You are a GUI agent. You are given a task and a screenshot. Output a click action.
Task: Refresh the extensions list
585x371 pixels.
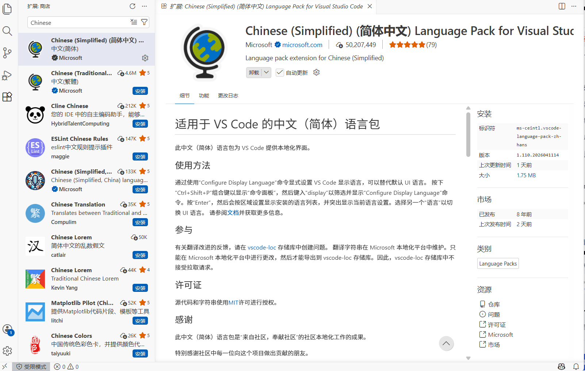click(132, 6)
